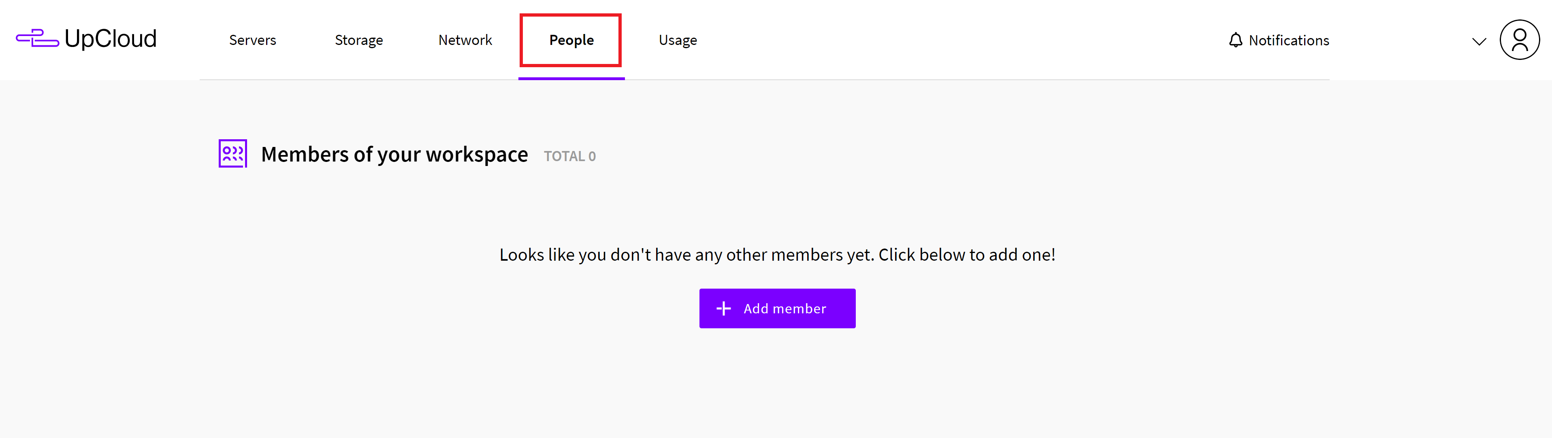Click the workspace members group icon

tap(232, 154)
